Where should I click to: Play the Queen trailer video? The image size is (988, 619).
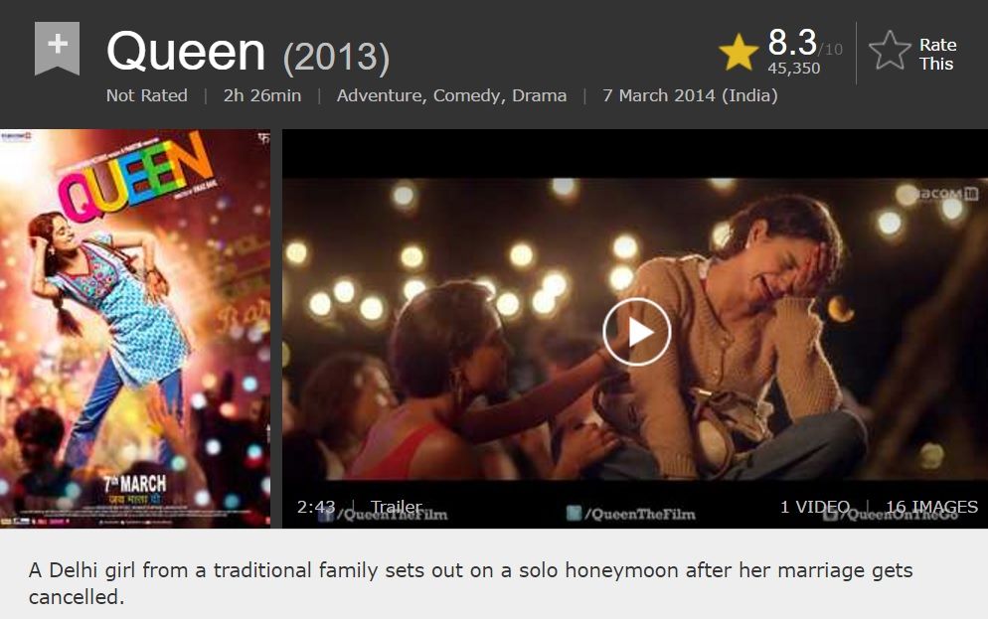click(636, 332)
